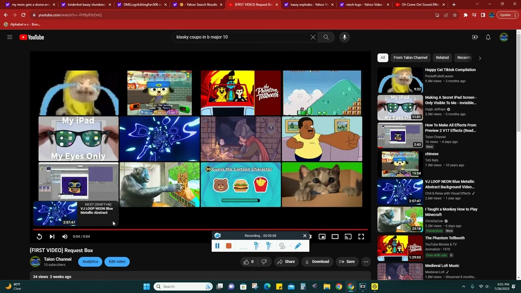The image size is (521, 293).
Task: Bookmark this page with the star
Action: [455, 15]
